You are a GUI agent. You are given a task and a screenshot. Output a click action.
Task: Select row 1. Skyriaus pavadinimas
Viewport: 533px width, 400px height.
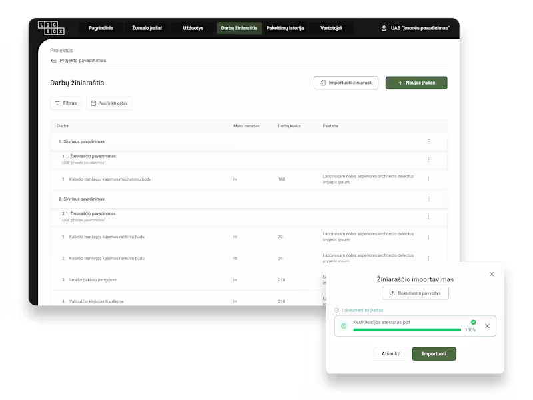click(x=249, y=141)
